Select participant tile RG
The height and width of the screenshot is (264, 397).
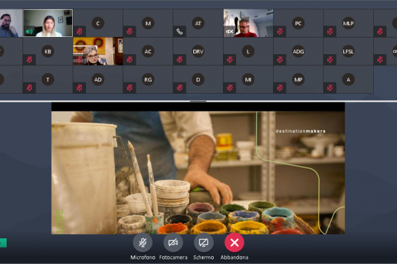click(148, 80)
